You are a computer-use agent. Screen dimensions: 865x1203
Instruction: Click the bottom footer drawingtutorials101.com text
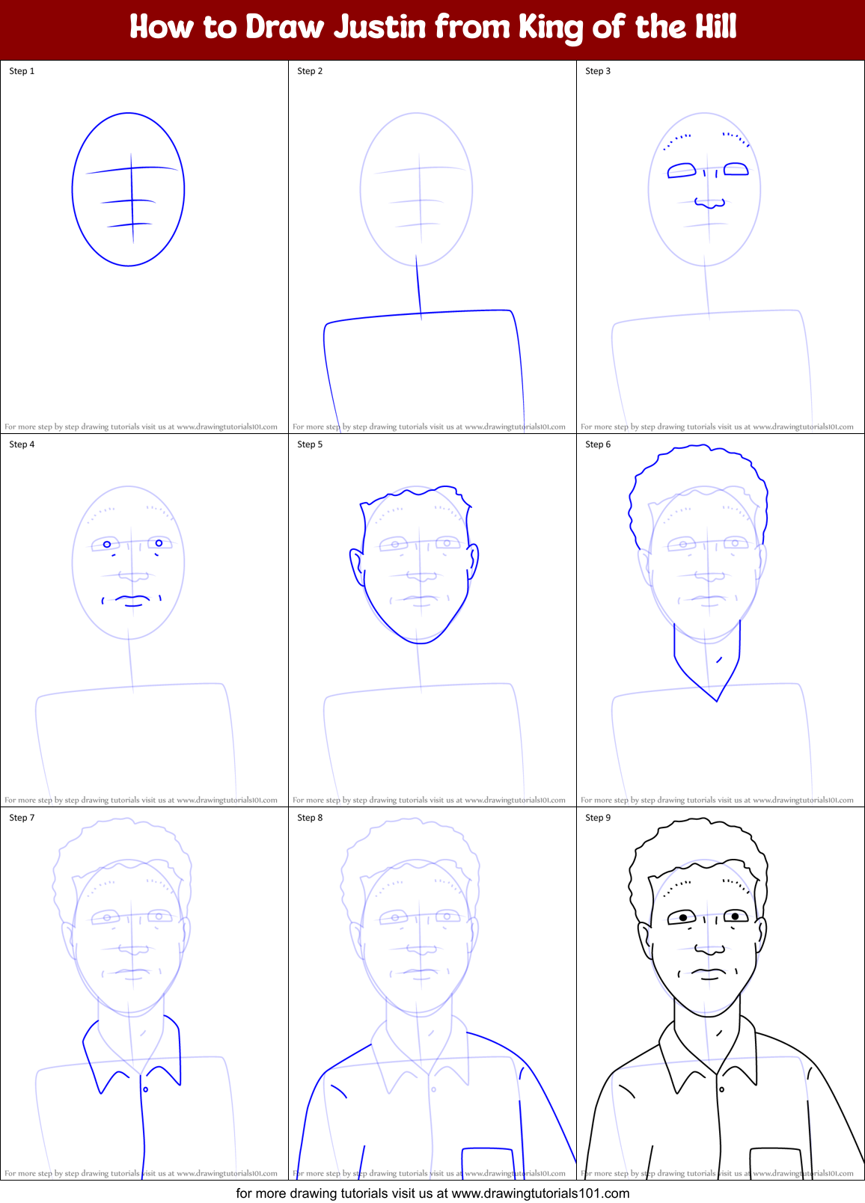point(432,1193)
